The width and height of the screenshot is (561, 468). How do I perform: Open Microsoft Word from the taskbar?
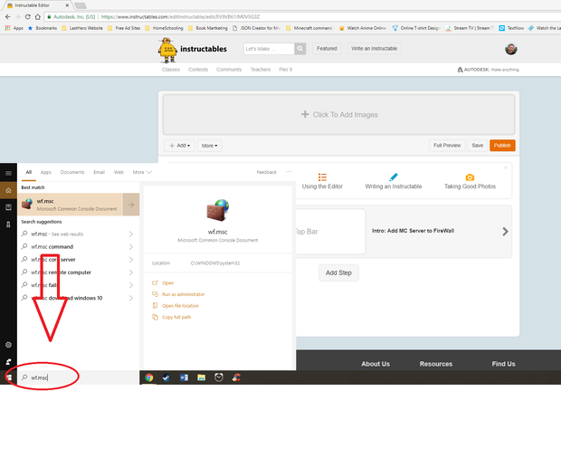[x=184, y=377]
